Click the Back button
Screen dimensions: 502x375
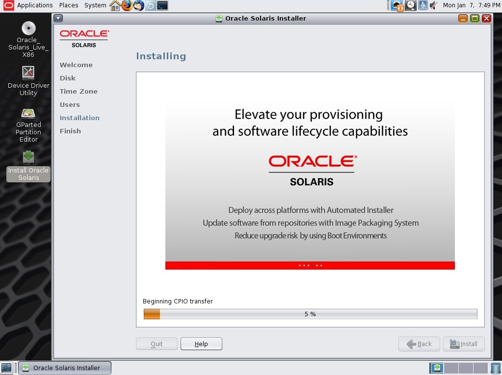coord(419,344)
